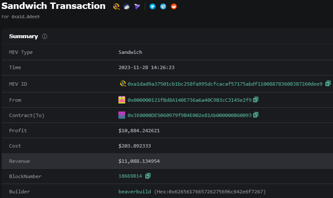Copy the MEV ID hash
333x198 pixels.
pyautogui.click(x=328, y=84)
